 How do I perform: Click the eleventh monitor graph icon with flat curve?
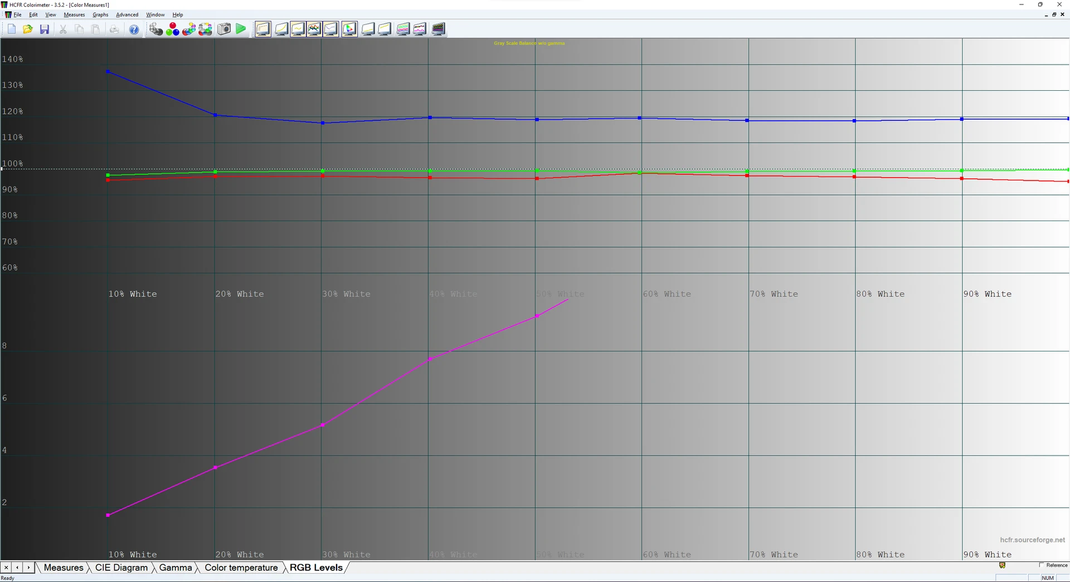click(x=368, y=29)
